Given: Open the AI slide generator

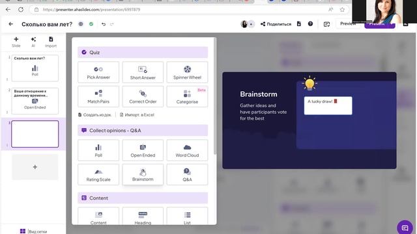Looking at the screenshot, I should point(33,42).
